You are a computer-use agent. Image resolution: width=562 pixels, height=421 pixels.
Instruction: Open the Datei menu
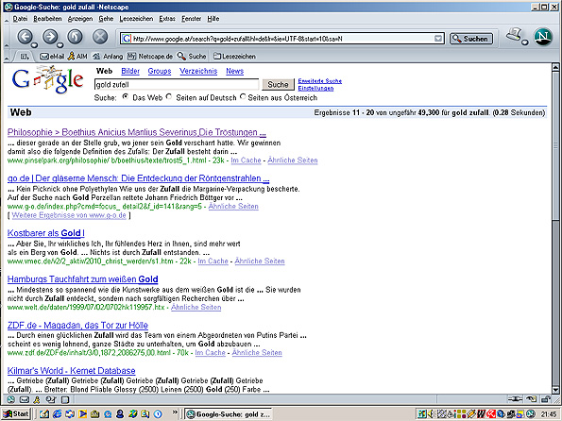pyautogui.click(x=20, y=19)
